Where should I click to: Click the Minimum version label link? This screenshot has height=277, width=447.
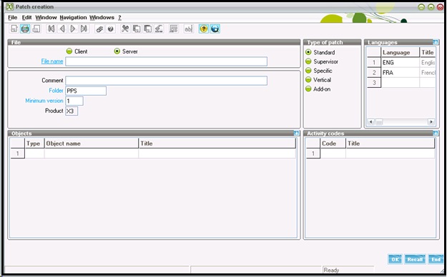coord(44,101)
